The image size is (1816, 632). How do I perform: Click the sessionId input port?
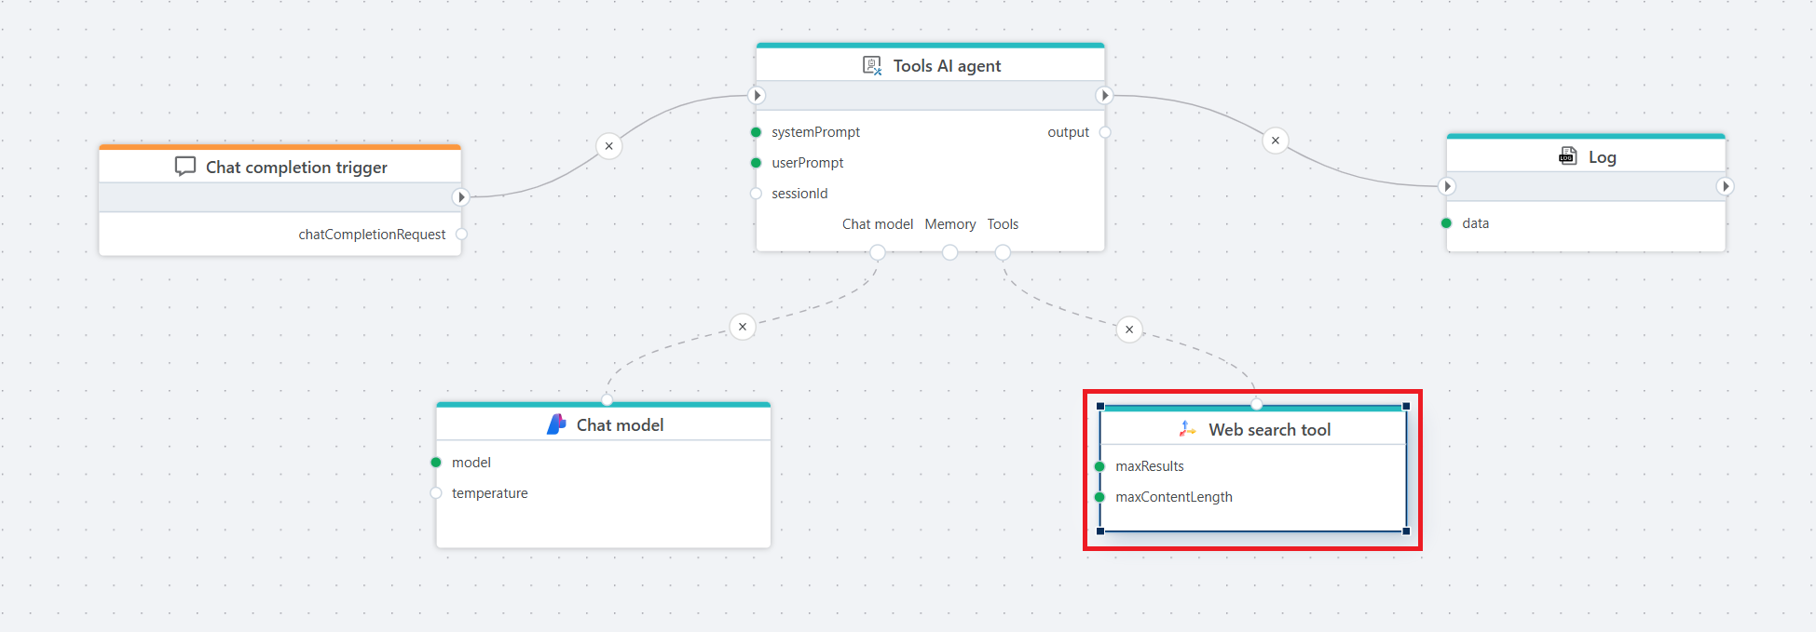tap(756, 194)
